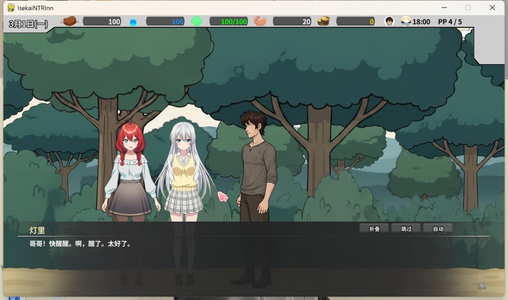508x300 pixels.
Task: Click the blue water drop icon
Action: pos(133,22)
